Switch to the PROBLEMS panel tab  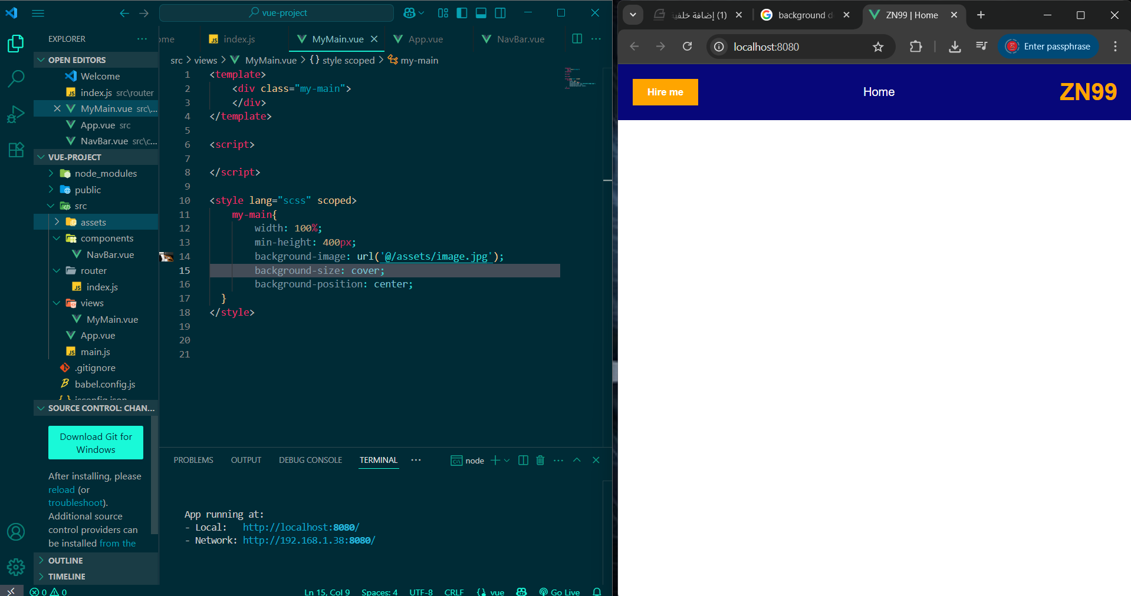click(193, 460)
